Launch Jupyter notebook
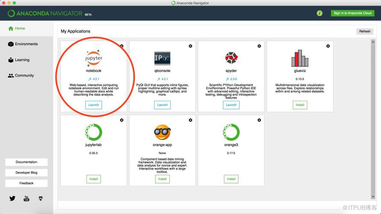Image resolution: width=381 pixels, height=214 pixels. click(x=94, y=105)
